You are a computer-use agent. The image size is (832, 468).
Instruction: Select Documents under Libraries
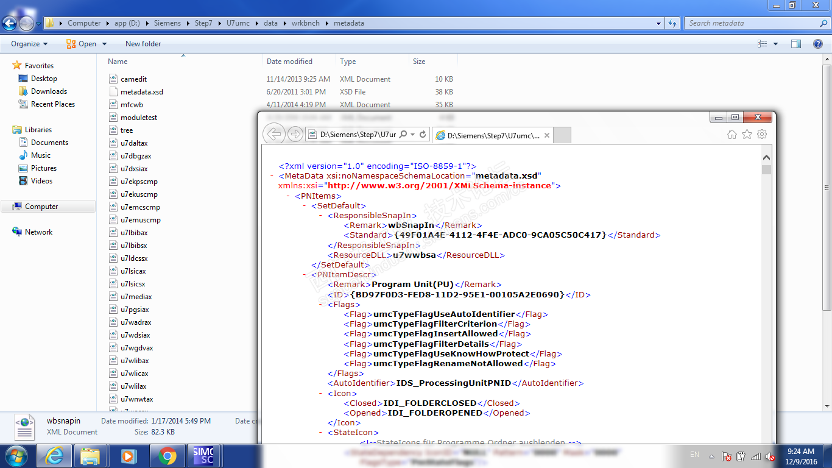click(x=49, y=143)
